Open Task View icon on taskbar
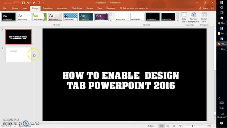The height and width of the screenshot is (128, 227). coord(222,13)
